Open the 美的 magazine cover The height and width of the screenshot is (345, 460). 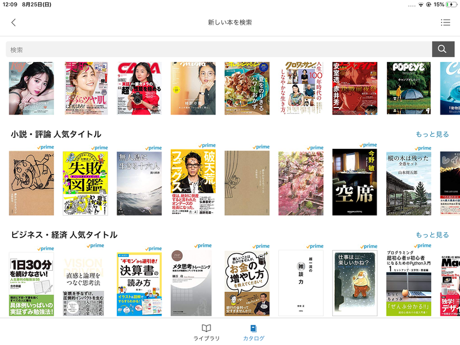tap(86, 89)
